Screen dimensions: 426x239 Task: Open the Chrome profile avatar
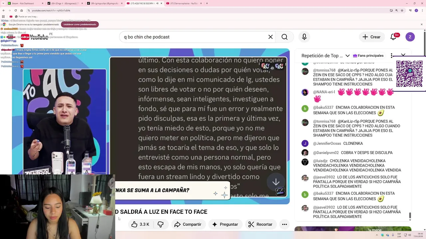tap(416, 10)
